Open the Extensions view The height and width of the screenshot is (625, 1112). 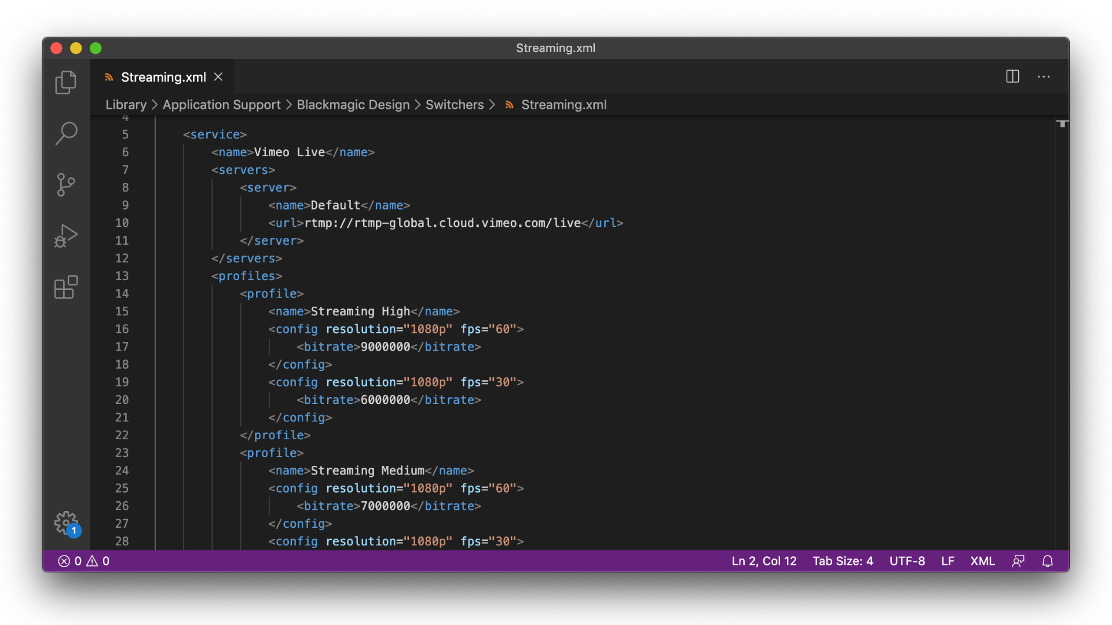point(66,287)
